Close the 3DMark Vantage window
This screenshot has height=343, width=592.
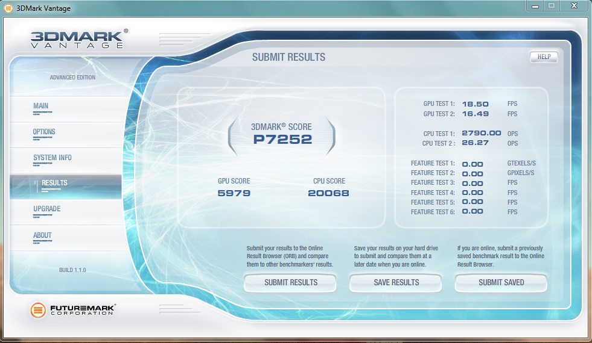(574, 5)
